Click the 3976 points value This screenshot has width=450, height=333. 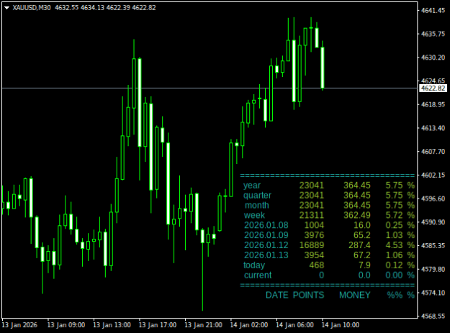tap(314, 235)
